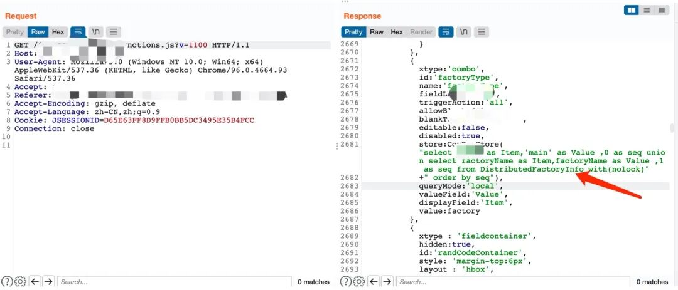The height and width of the screenshot is (290, 678).
Task: Open Request panel hamburger options menu
Action: pos(113,32)
